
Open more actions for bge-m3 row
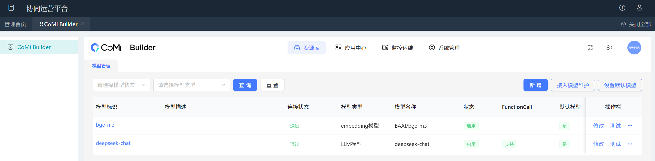pos(630,126)
